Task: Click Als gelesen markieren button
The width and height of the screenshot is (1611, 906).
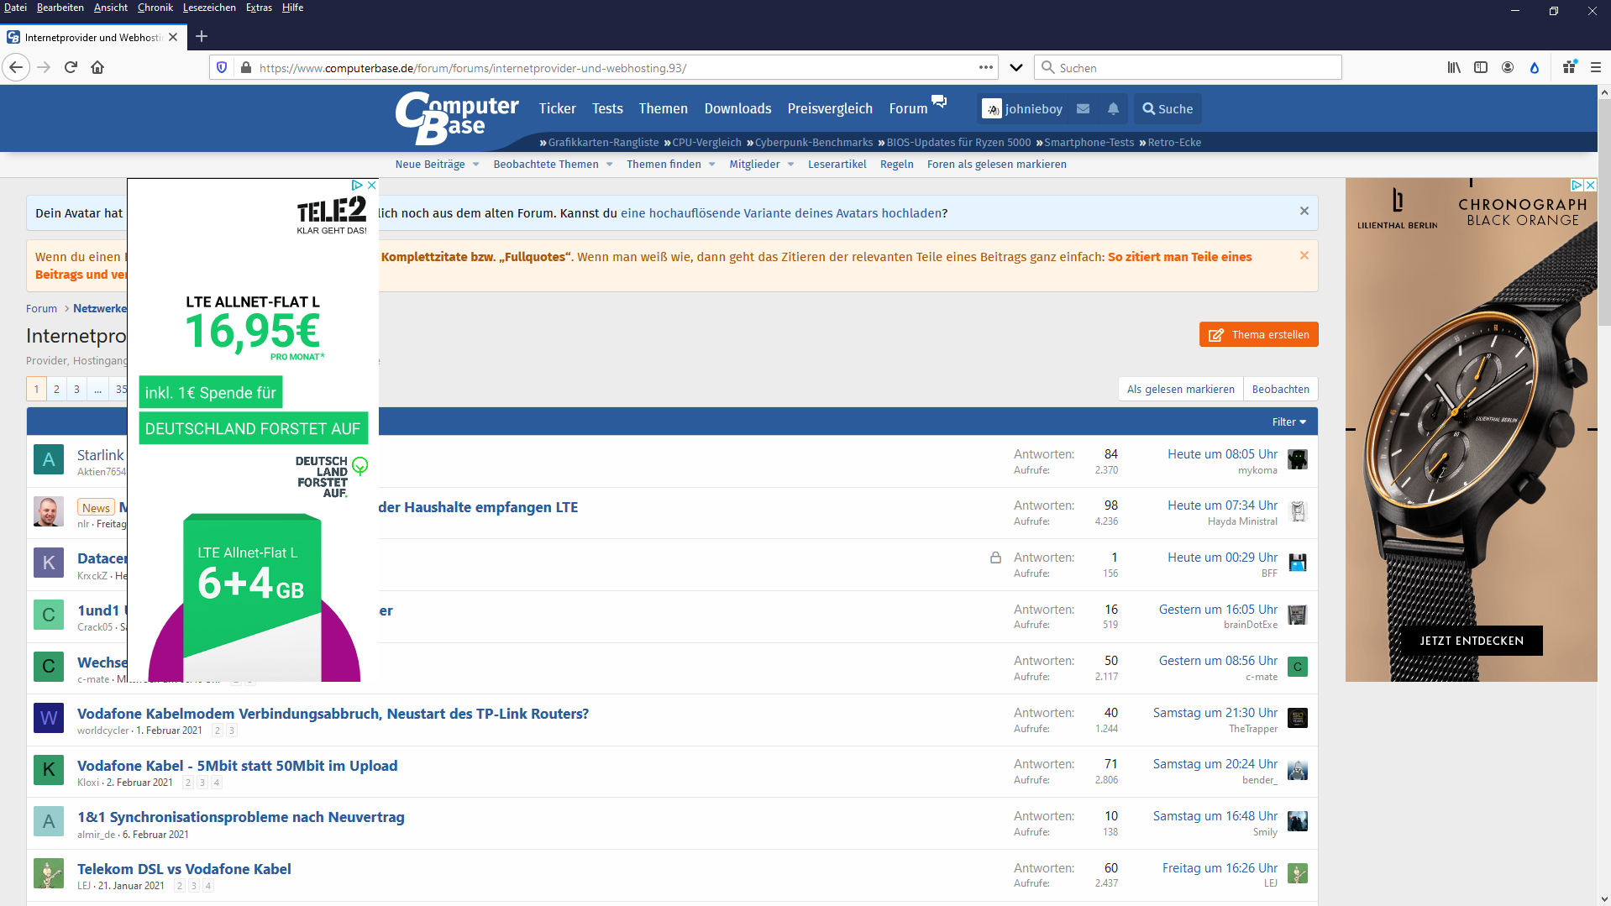Action: (x=1180, y=389)
